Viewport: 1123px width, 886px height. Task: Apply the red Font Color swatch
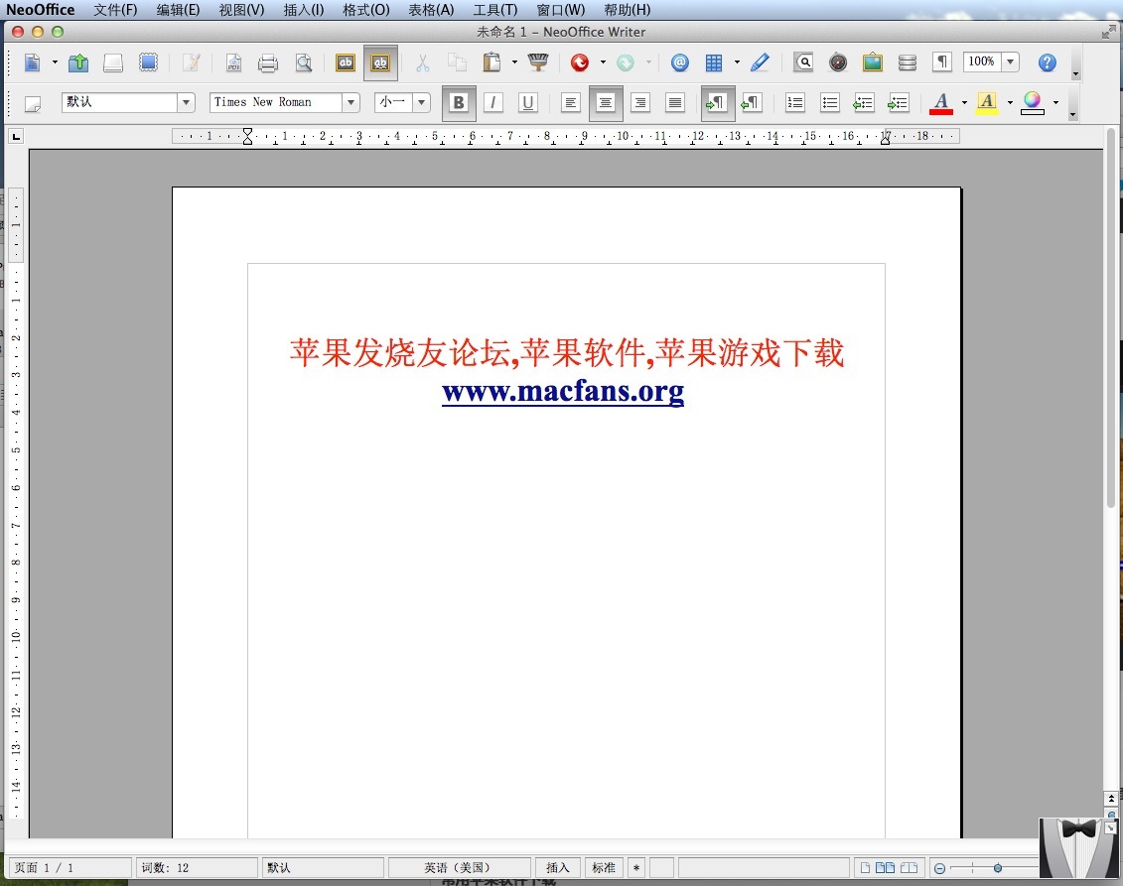pos(941,103)
